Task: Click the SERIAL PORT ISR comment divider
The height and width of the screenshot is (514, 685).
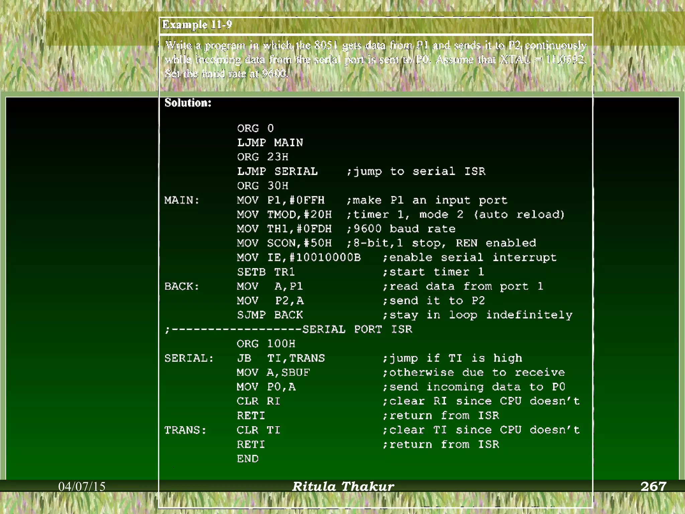Action: [x=288, y=329]
